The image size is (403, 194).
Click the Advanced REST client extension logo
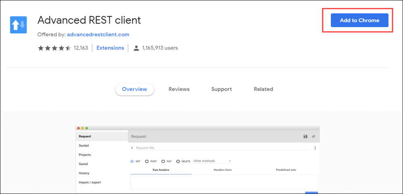pyautogui.click(x=19, y=25)
